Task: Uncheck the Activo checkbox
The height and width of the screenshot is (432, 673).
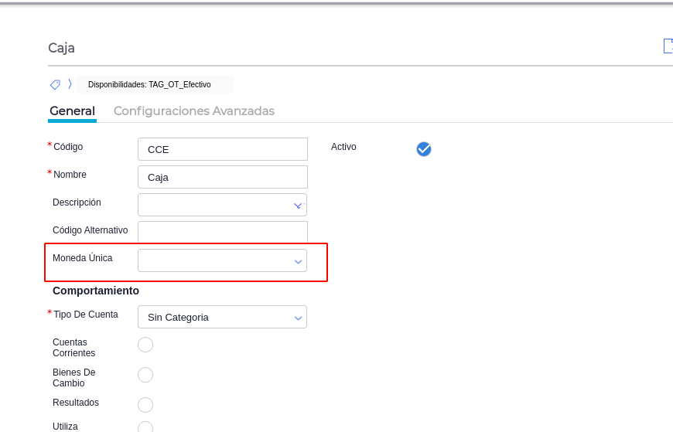Action: 424,149
